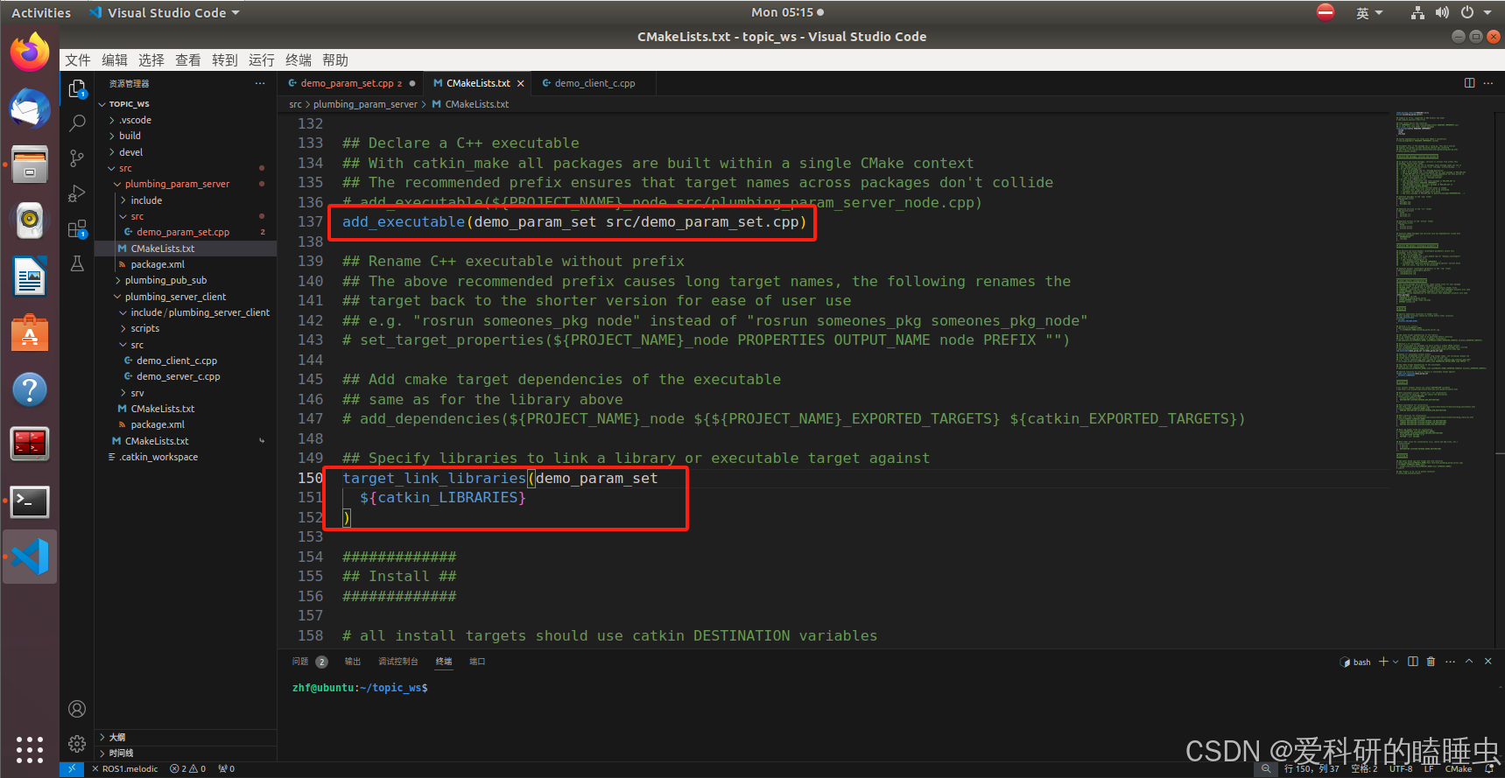The height and width of the screenshot is (778, 1505).
Task: Open the Search view in activity bar
Action: pos(77,123)
